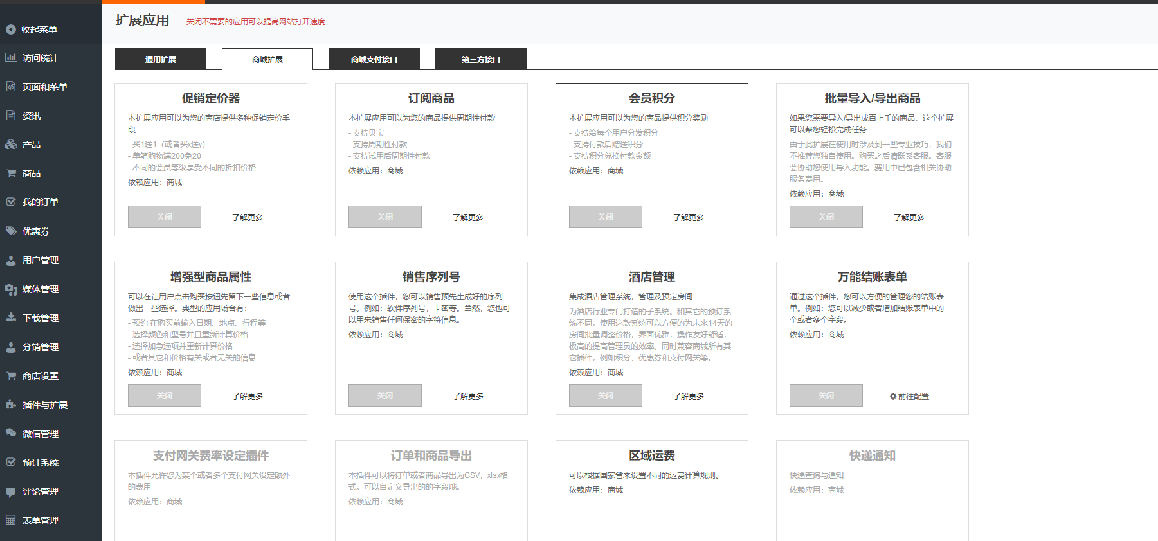Image resolution: width=1158 pixels, height=541 pixels.
Task: Select the 商城支付接口 tab
Action: click(x=374, y=59)
